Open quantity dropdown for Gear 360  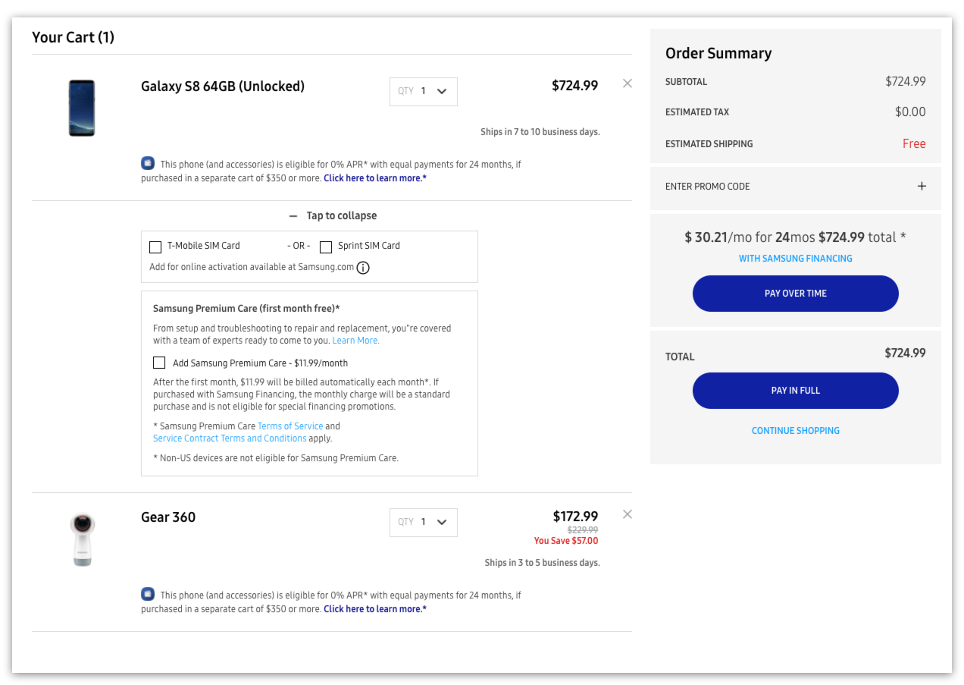tap(424, 523)
